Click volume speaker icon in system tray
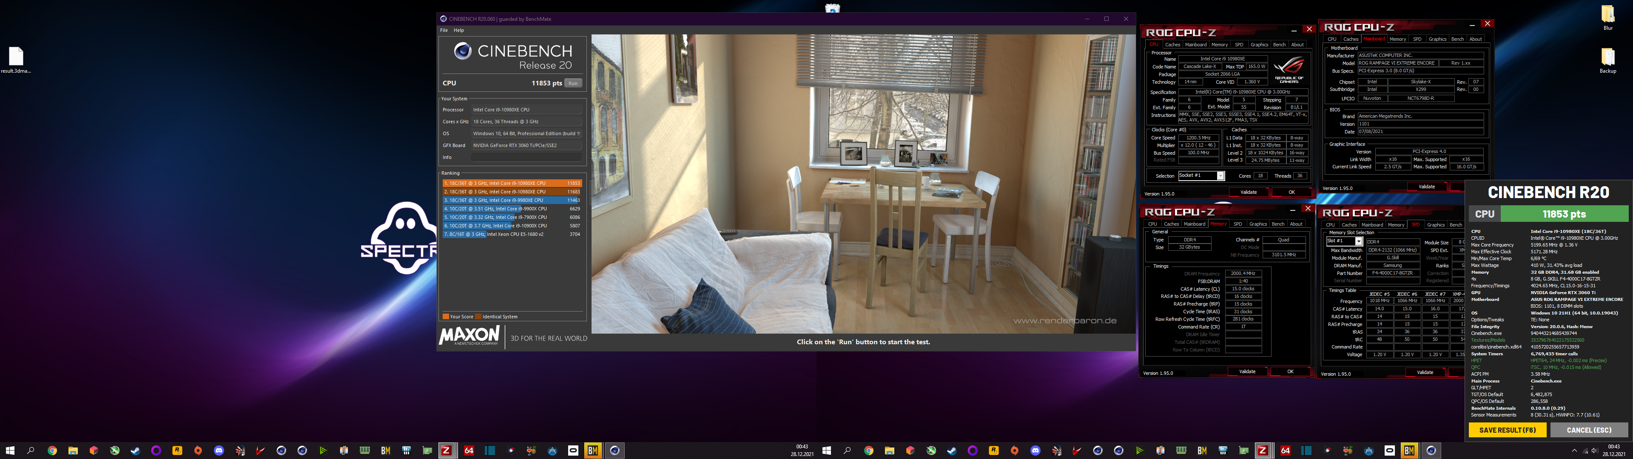Screen dimensions: 1633x459 (1595, 451)
